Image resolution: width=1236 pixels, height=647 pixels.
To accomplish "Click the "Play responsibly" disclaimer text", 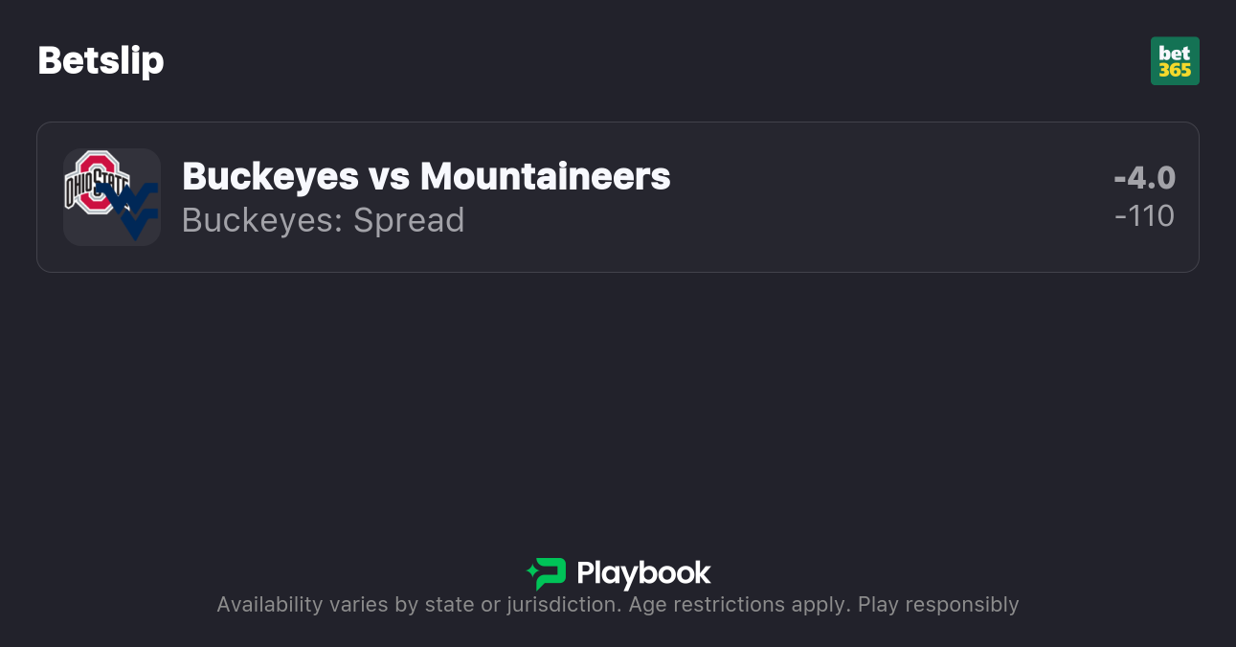I will [938, 605].
